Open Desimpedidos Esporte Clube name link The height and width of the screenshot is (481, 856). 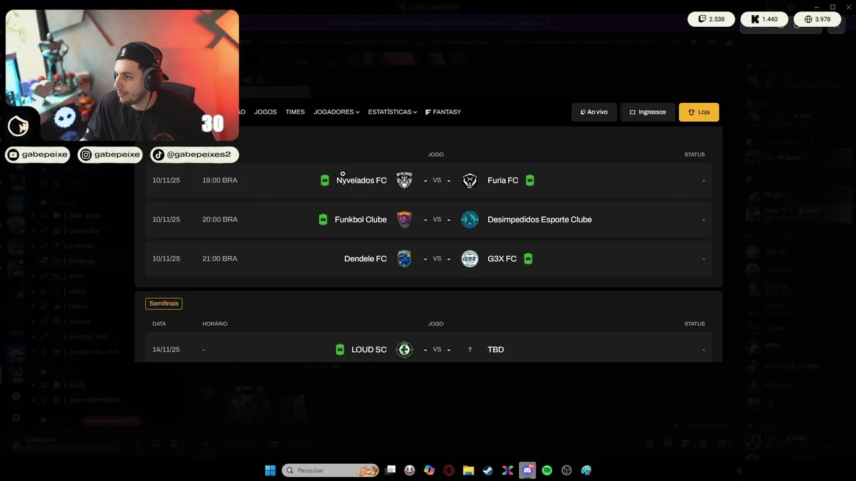point(540,219)
